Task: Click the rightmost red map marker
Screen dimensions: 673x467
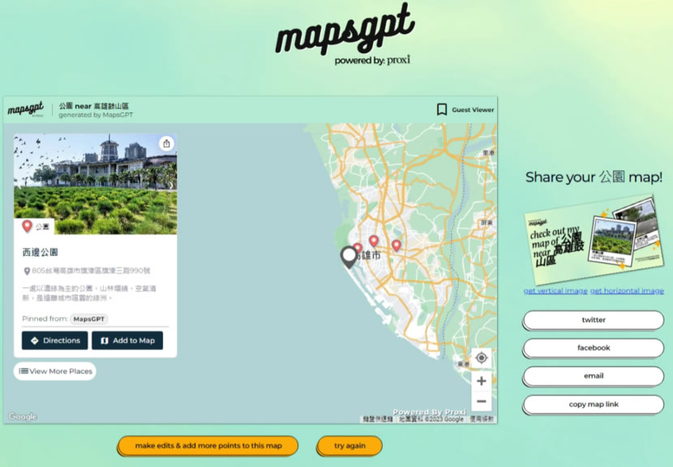Action: click(397, 244)
